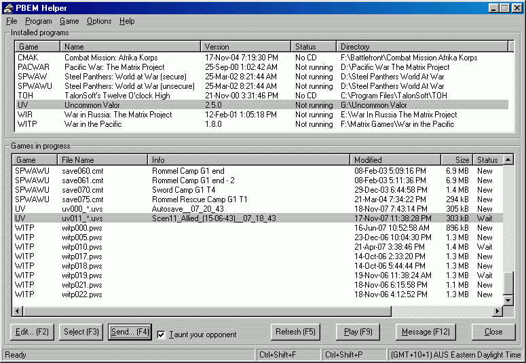Image resolution: width=526 pixels, height=363 pixels.
Task: Sort games in progress by Size header
Action: click(x=457, y=160)
